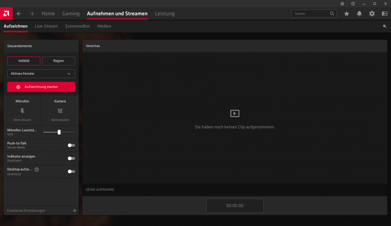This screenshot has width=391, height=226.
Task: Open the Gaming tab
Action: point(71,13)
